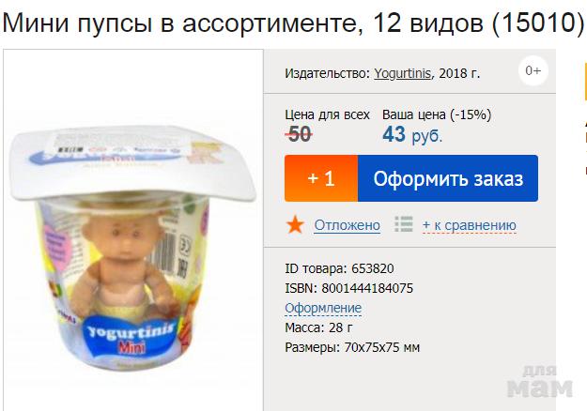Click the ISBN number 8001444184075
Viewport: 587px width, 411px height.
pyautogui.click(x=367, y=288)
